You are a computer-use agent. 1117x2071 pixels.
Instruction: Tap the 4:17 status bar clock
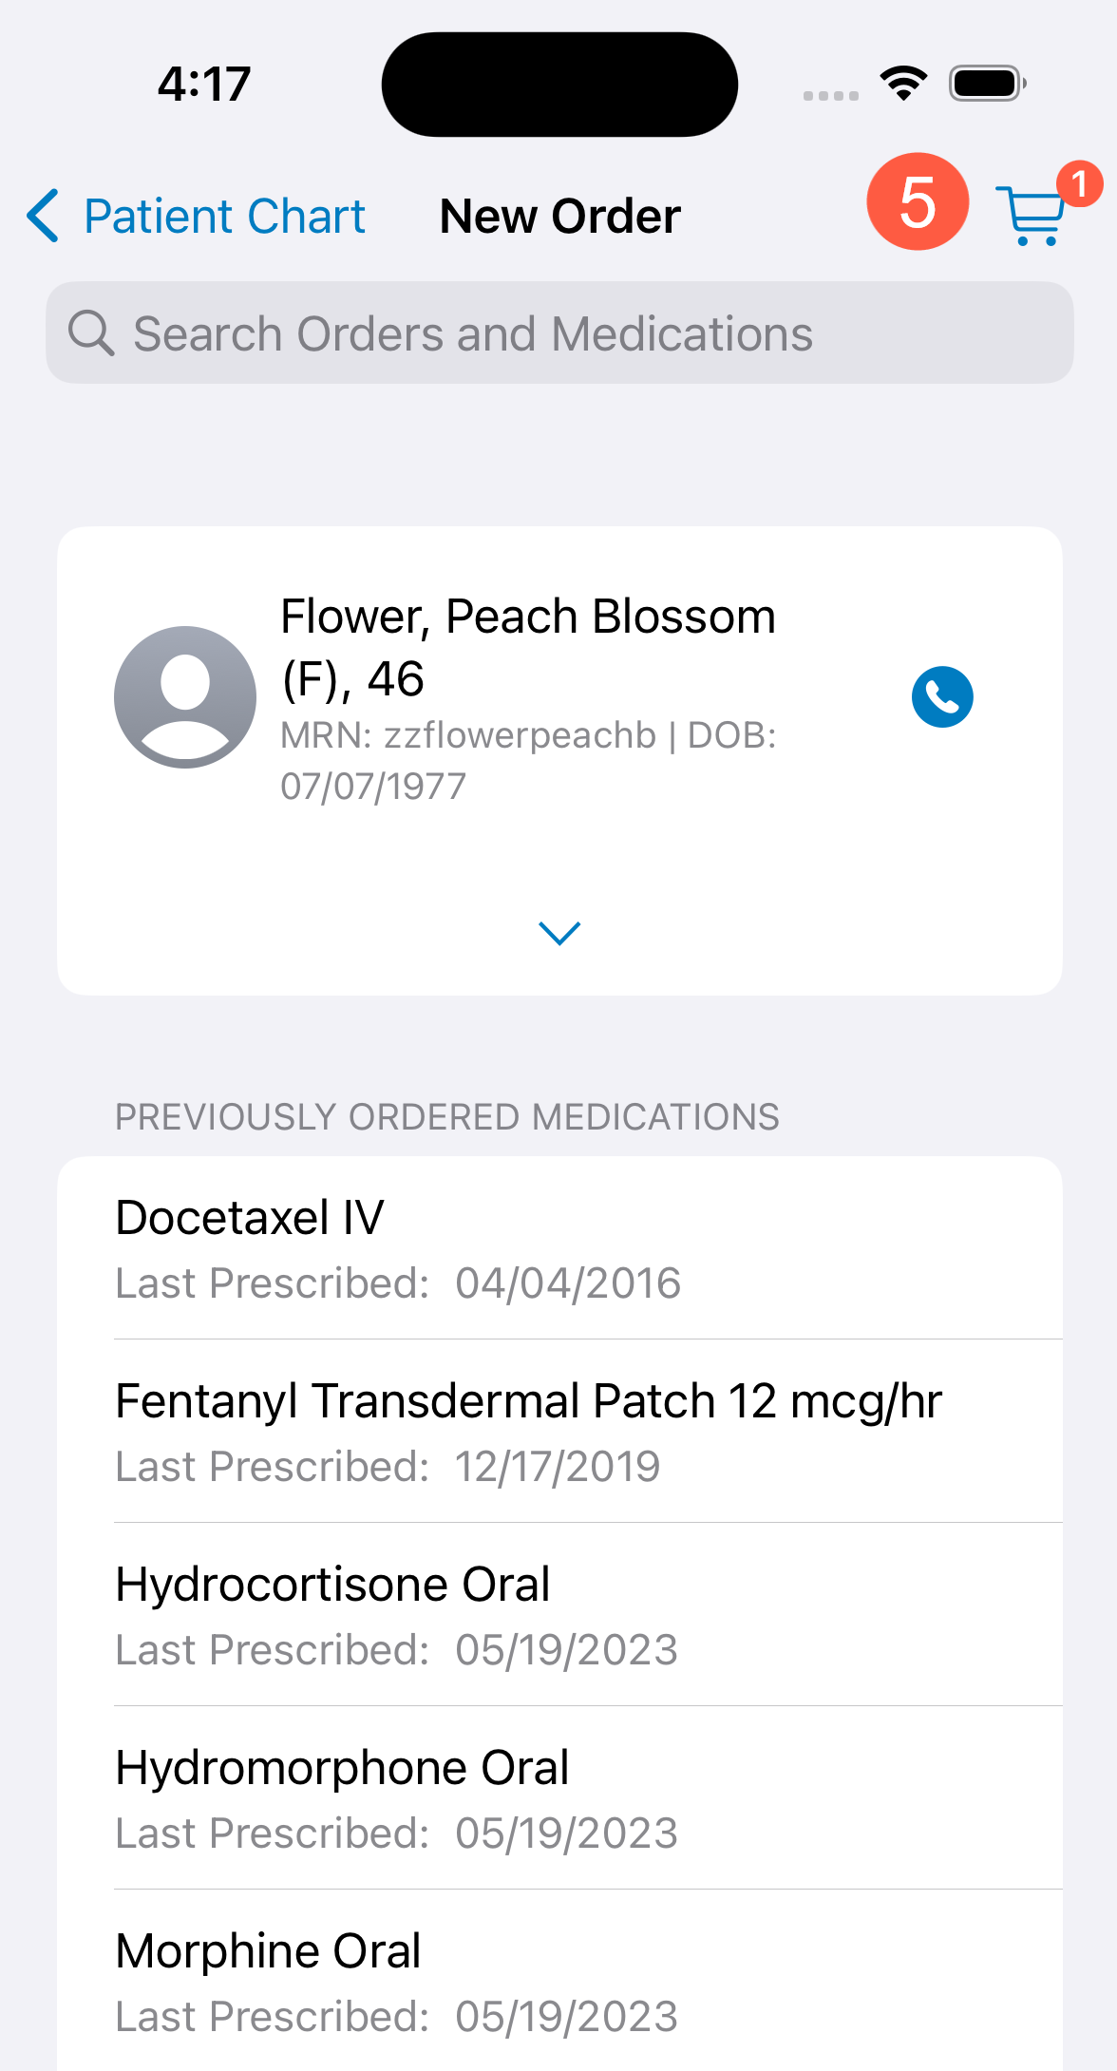pyautogui.click(x=204, y=84)
